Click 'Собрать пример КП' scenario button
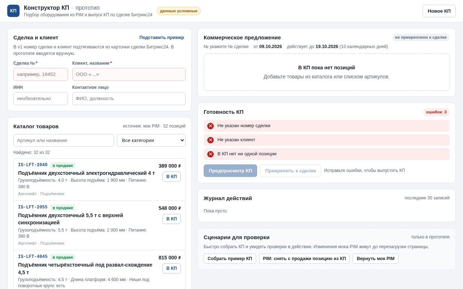The width and height of the screenshot is (463, 289). click(230, 259)
